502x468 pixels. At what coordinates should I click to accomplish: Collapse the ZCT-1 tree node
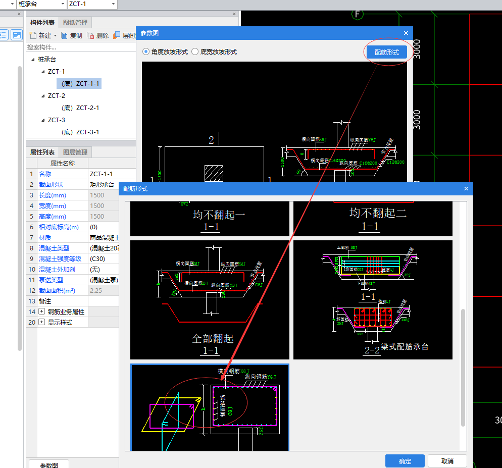point(43,72)
